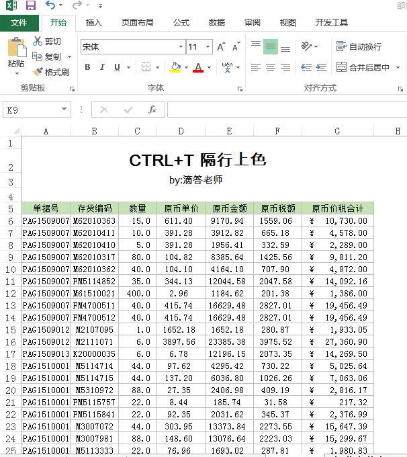Click the formula confirm checkmark icon

pyautogui.click(x=128, y=110)
